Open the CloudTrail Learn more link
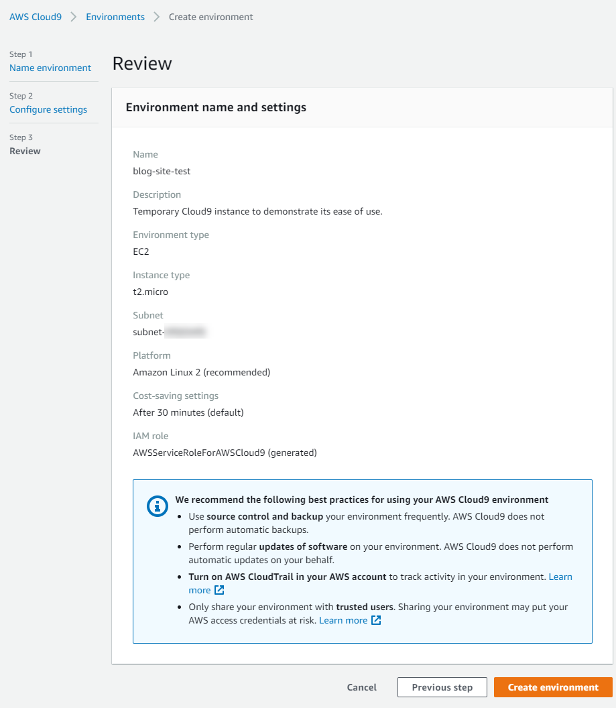Screen dimensions: 616x708 point(560,577)
